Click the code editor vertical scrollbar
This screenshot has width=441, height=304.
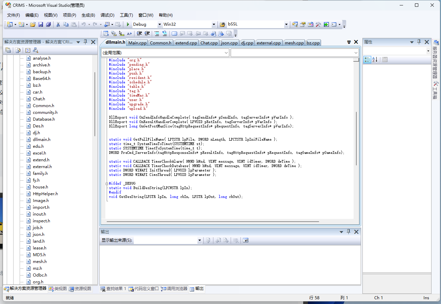click(356, 138)
